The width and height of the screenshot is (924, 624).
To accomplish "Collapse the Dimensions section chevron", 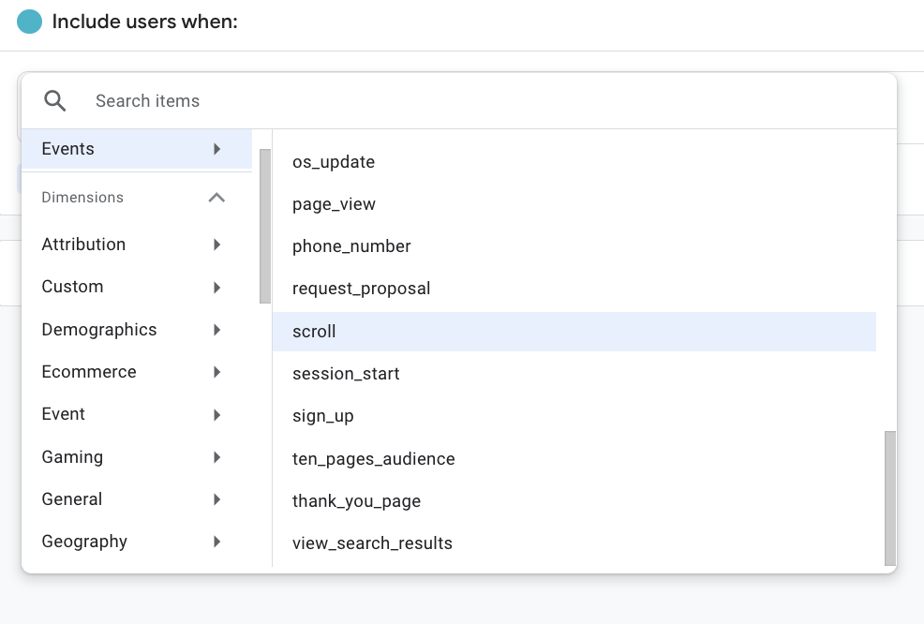I will click(216, 198).
